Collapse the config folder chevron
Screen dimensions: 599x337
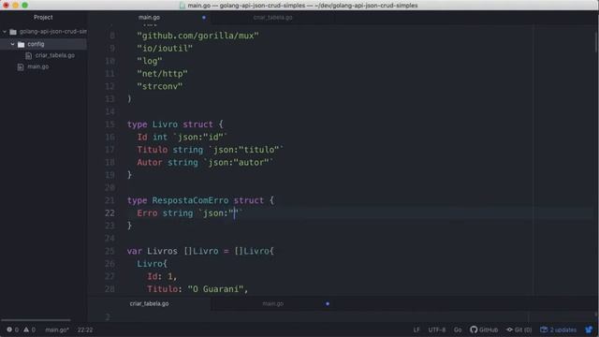tap(12, 44)
